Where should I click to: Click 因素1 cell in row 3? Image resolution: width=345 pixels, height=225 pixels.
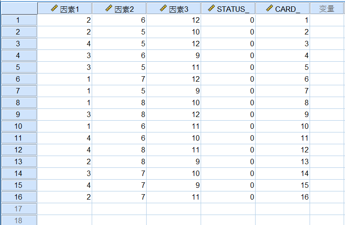[x=64, y=44]
